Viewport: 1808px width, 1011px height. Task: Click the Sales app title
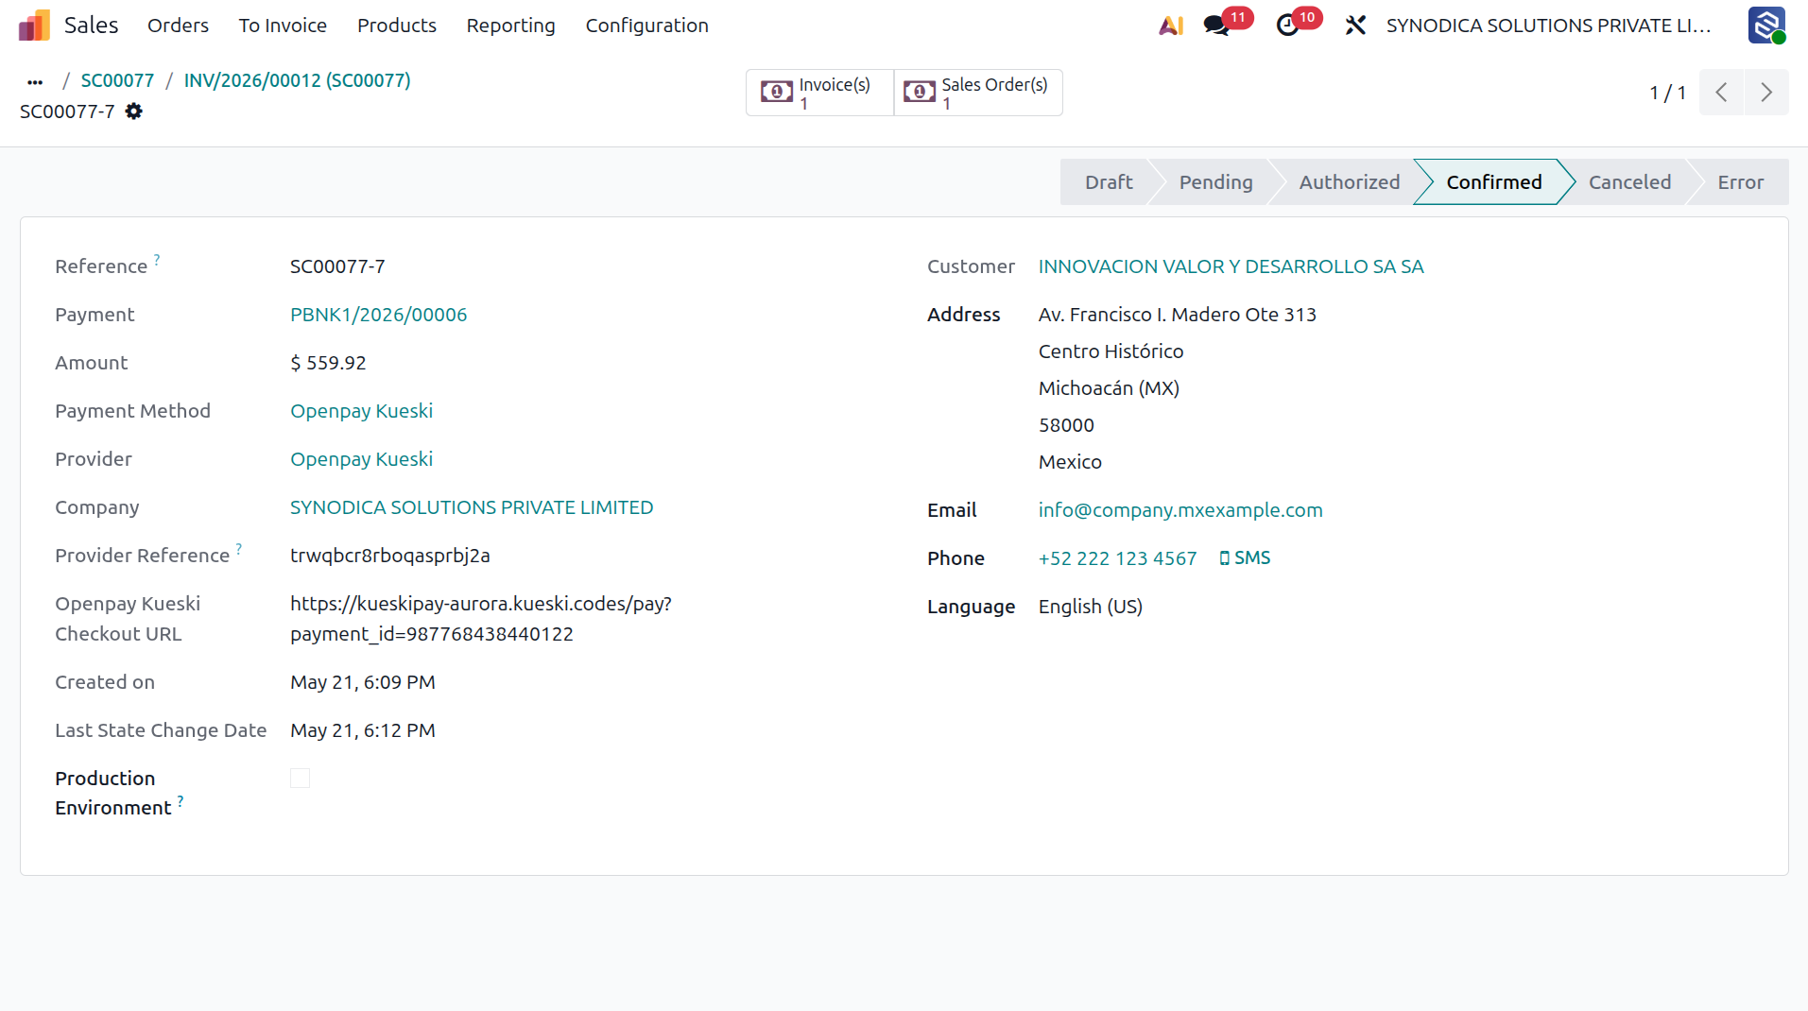tap(91, 26)
